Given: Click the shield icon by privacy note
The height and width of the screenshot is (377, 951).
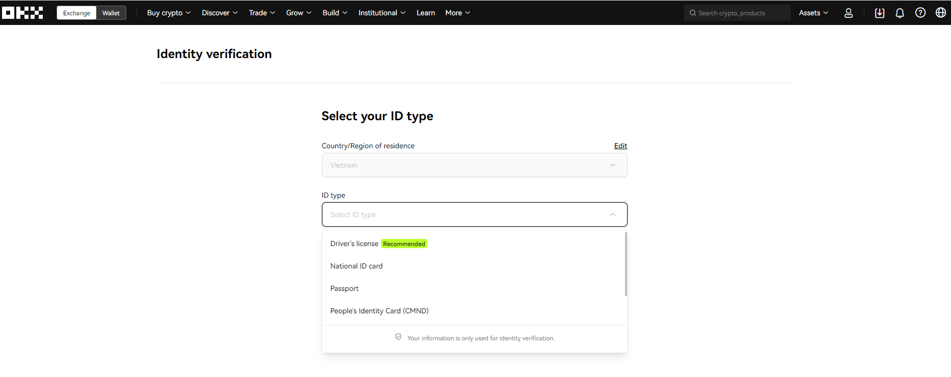Looking at the screenshot, I should [x=398, y=337].
